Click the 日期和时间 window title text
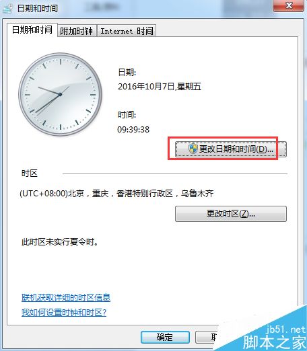307x351 pixels. (x=38, y=9)
